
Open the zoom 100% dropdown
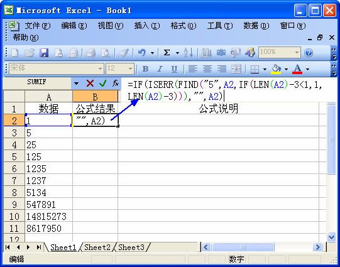coord(297,52)
